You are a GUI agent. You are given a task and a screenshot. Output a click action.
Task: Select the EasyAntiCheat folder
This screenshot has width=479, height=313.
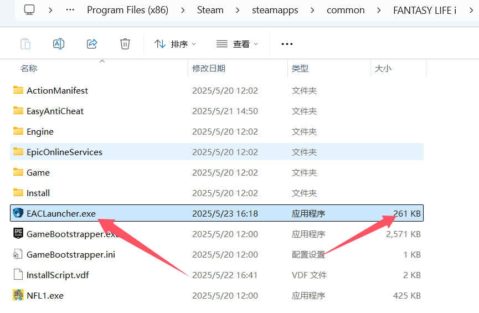click(x=55, y=111)
